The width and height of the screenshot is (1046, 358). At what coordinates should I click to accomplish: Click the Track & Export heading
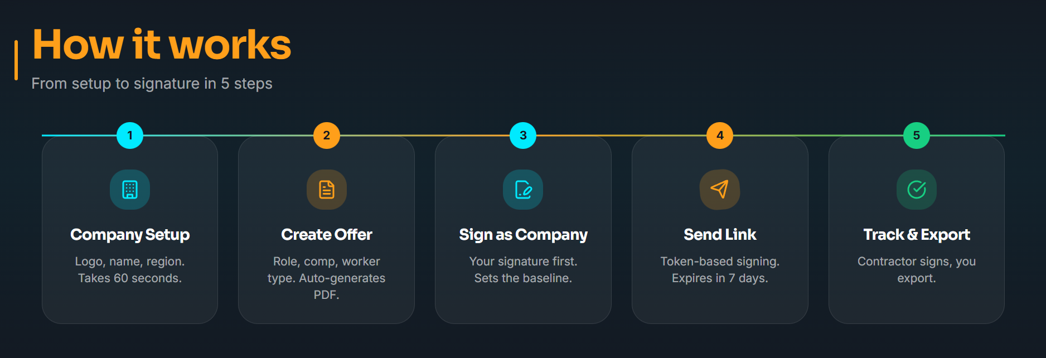[917, 235]
